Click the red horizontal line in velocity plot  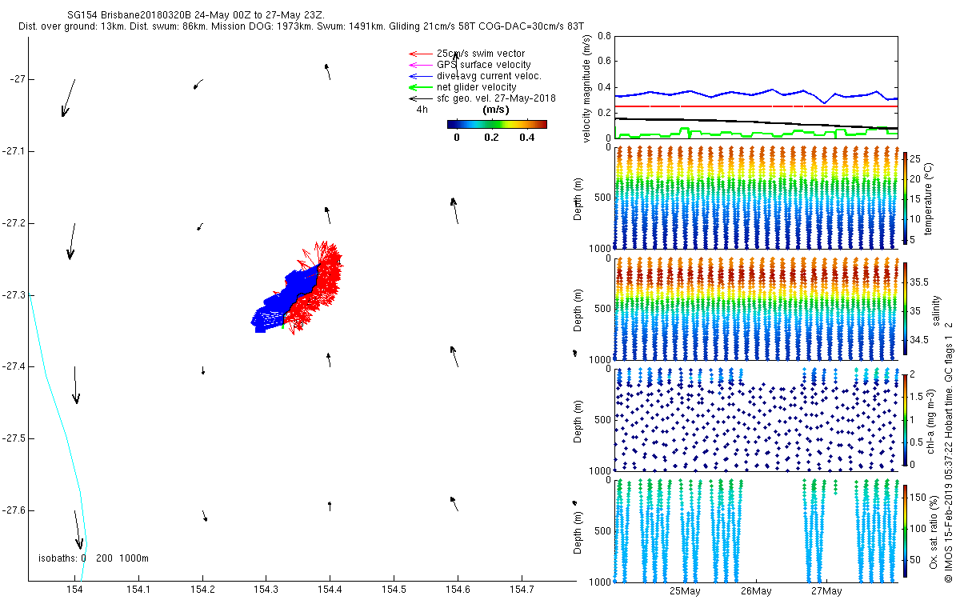[756, 106]
